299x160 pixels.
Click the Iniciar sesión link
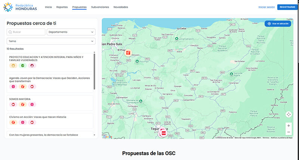(266, 7)
